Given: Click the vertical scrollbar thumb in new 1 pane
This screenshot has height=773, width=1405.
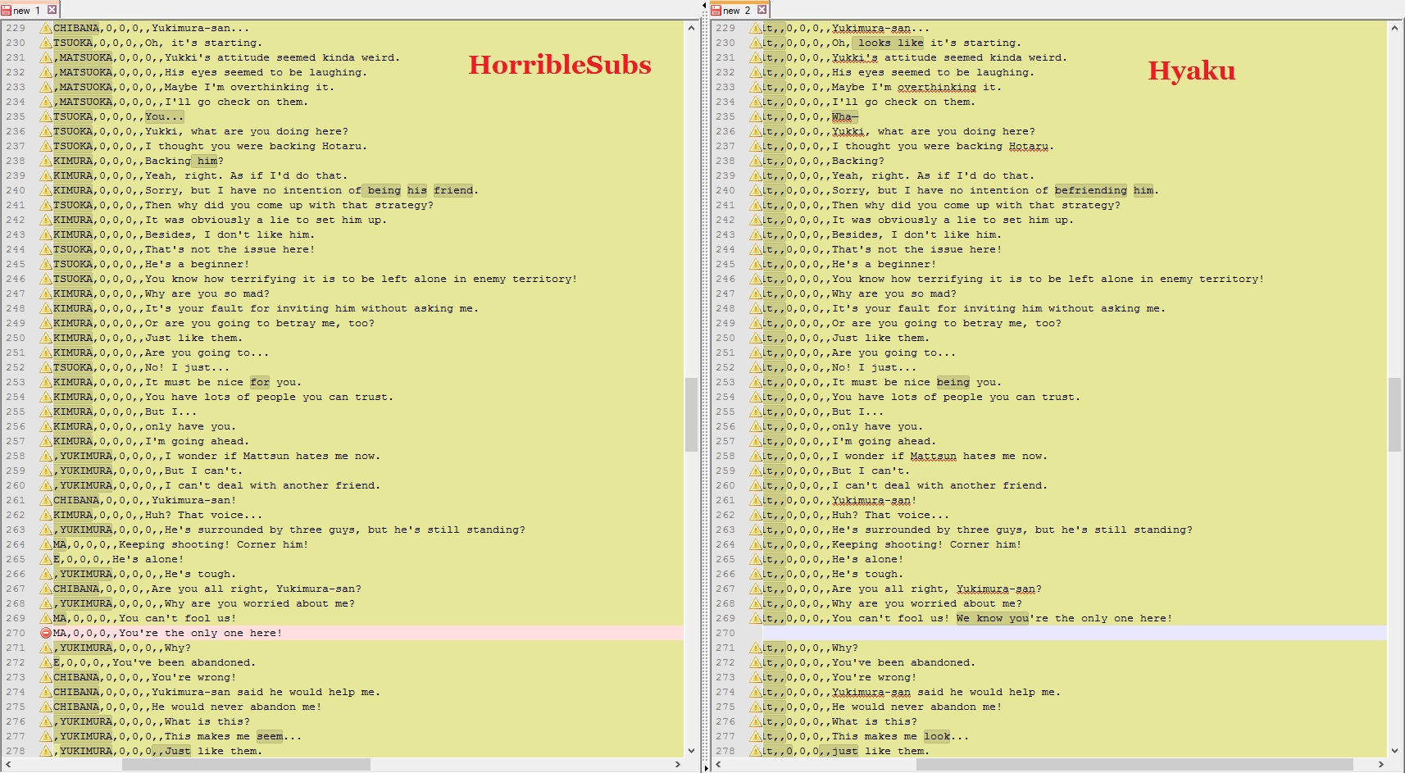Looking at the screenshot, I should tap(691, 414).
